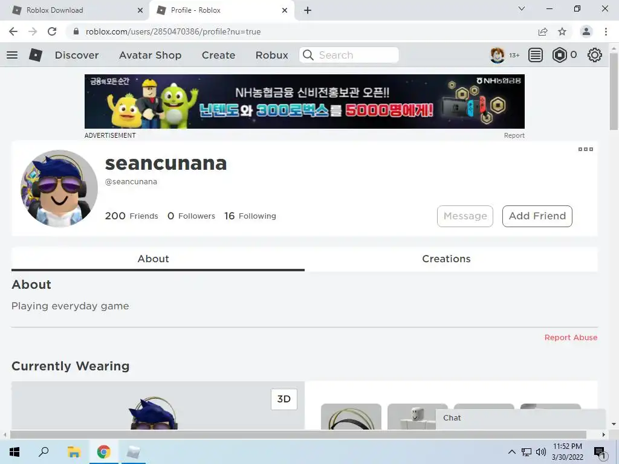
Task: Open a new browser tab with plus
Action: click(308, 10)
